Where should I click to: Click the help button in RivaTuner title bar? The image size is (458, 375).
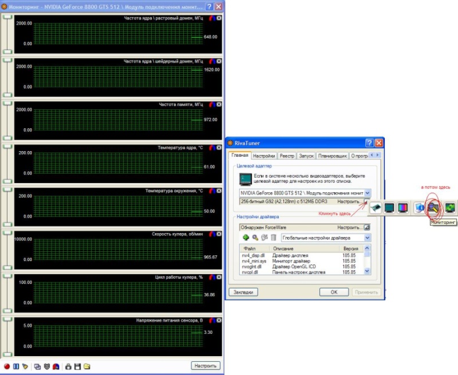coord(369,143)
